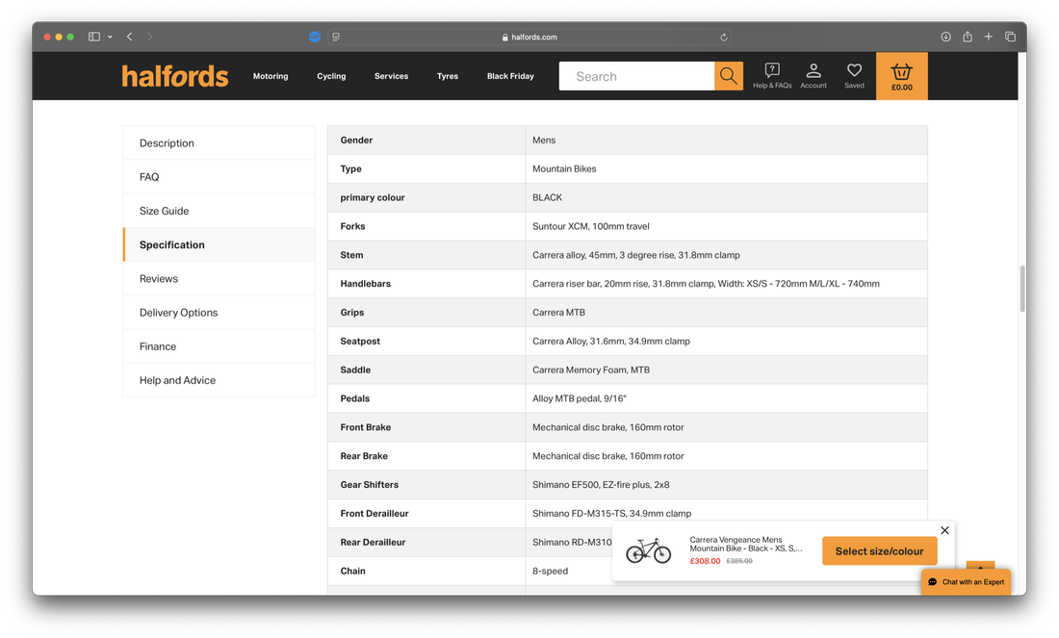Screen dimensions: 1059x638
Task: Switch to the Description tab
Action: [x=219, y=143]
